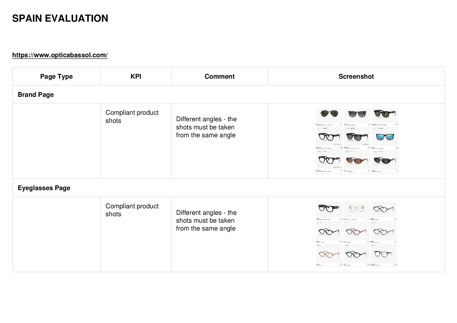Select the Brand Page different angles comment
The height and width of the screenshot is (323, 457).
[x=206, y=127]
